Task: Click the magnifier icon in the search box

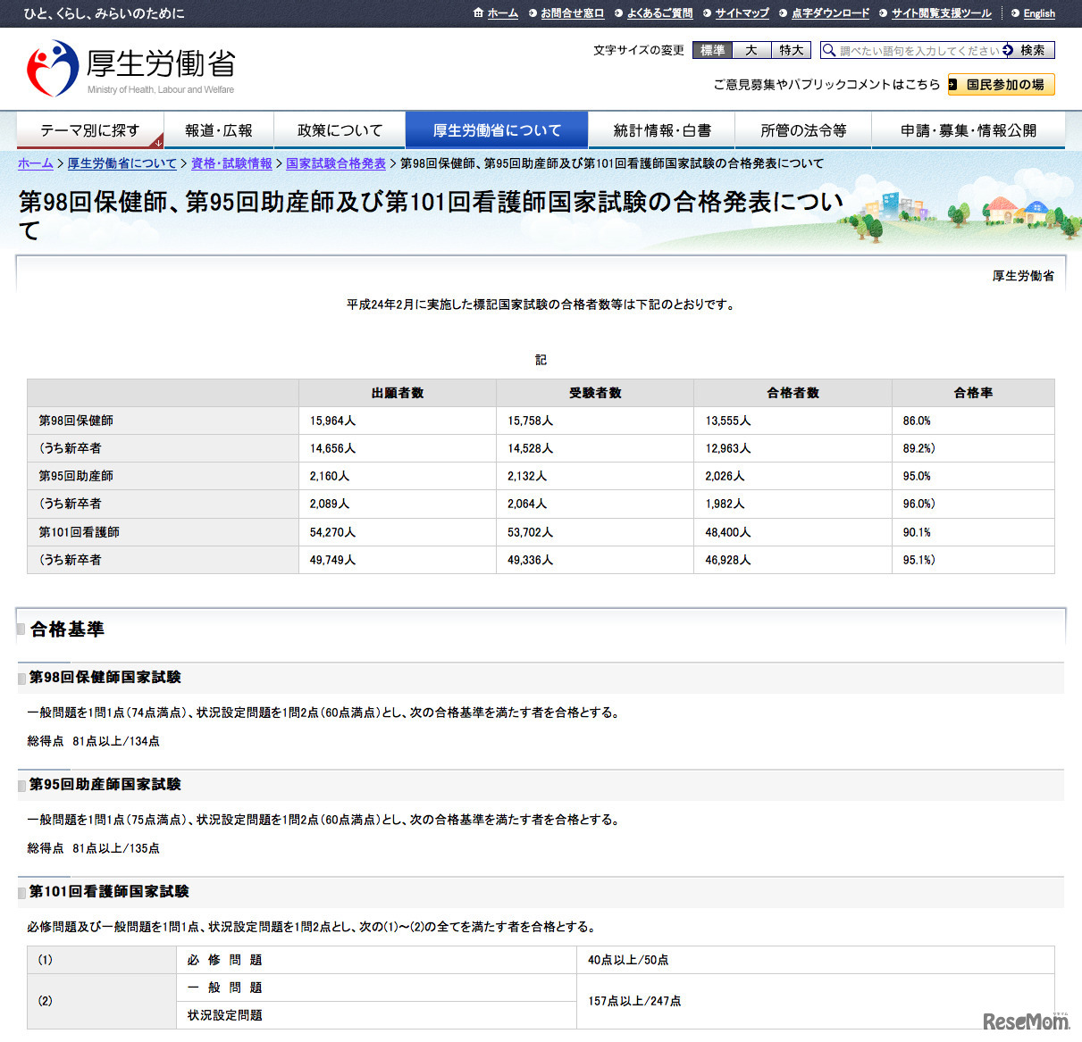Action: (x=828, y=50)
